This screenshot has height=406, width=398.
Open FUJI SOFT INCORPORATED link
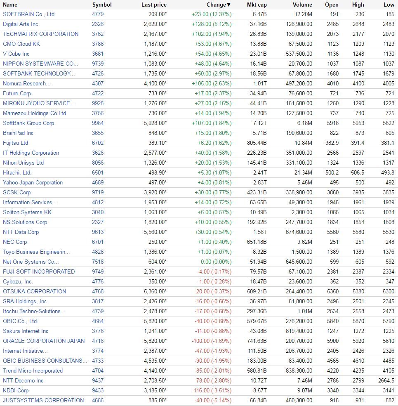pyautogui.click(x=39, y=271)
